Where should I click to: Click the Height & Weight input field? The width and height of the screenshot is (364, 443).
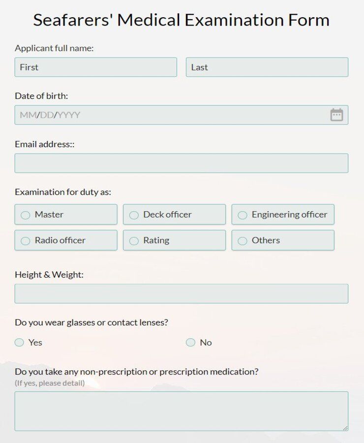click(x=181, y=293)
